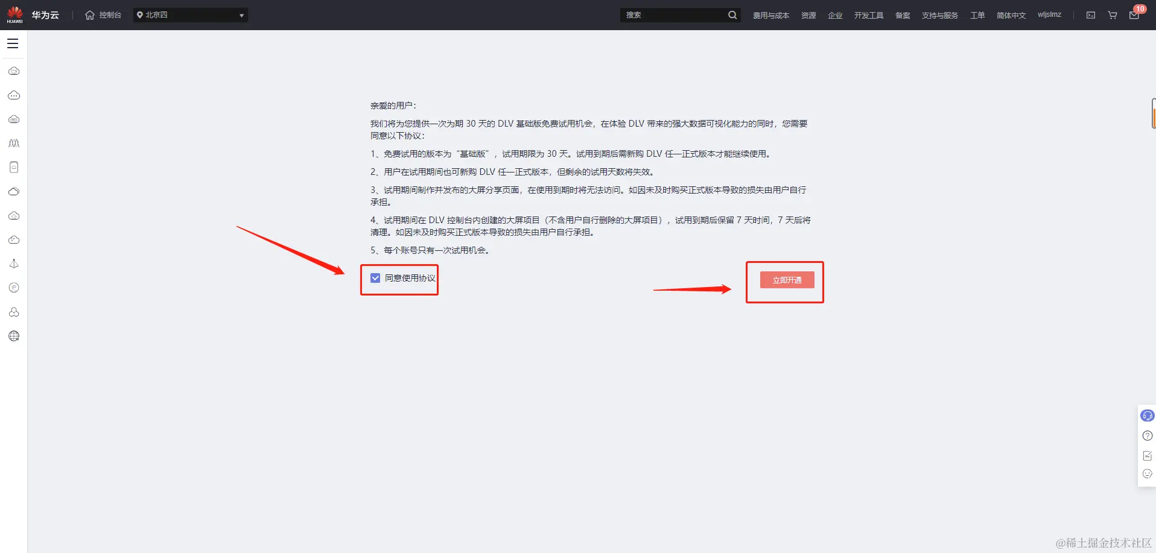Open the three-circles cluster sidebar icon
This screenshot has height=553, width=1156.
14,312
